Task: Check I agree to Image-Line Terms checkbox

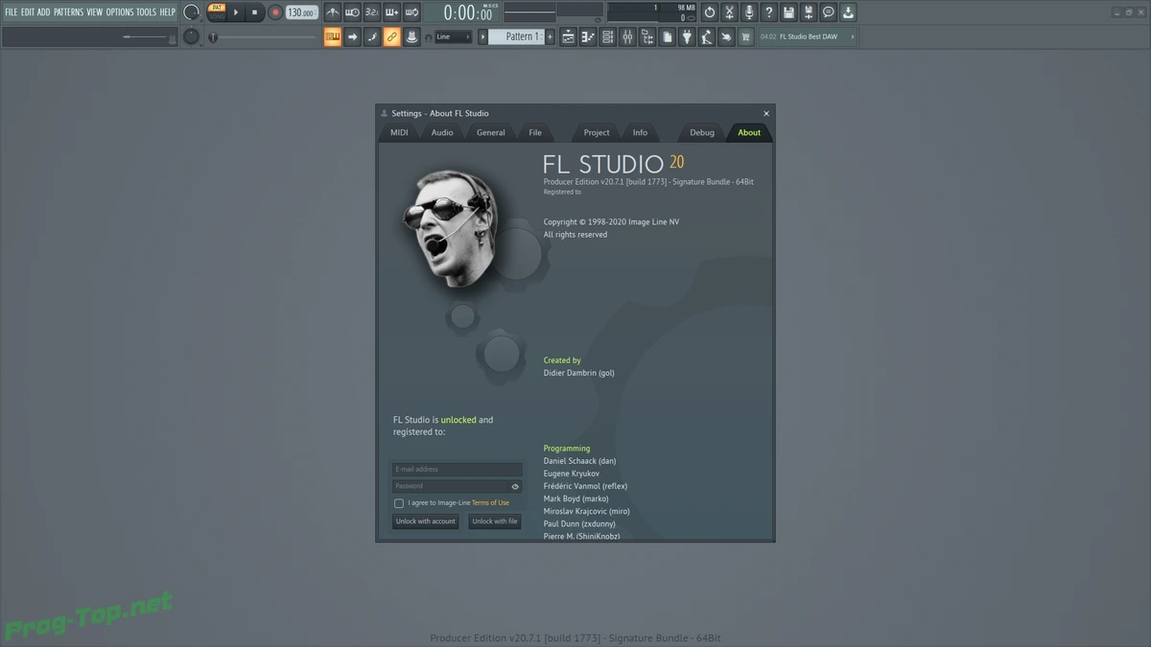Action: [399, 503]
